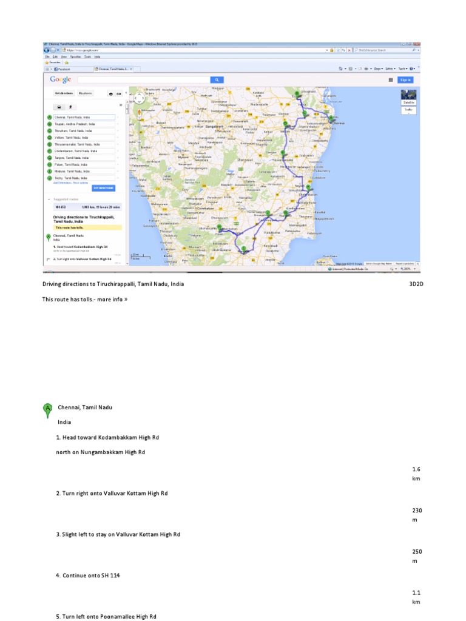Viewport: 466px width, 621px height.
Task: Open the Favorites menu in menu bar
Action: tap(75, 56)
